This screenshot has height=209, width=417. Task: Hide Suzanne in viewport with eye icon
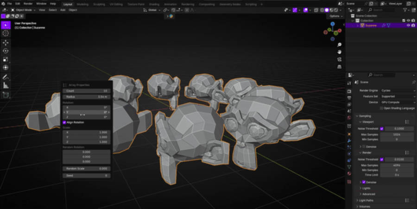(x=408, y=25)
